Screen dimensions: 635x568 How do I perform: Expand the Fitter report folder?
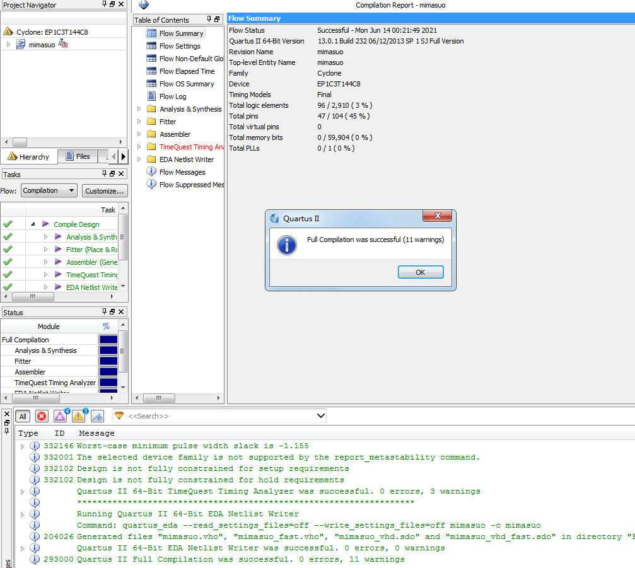click(139, 122)
